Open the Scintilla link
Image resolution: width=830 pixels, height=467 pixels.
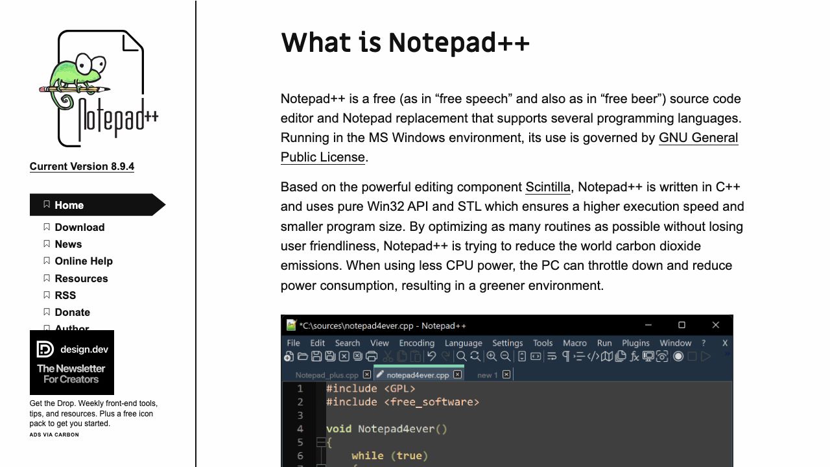pos(548,187)
